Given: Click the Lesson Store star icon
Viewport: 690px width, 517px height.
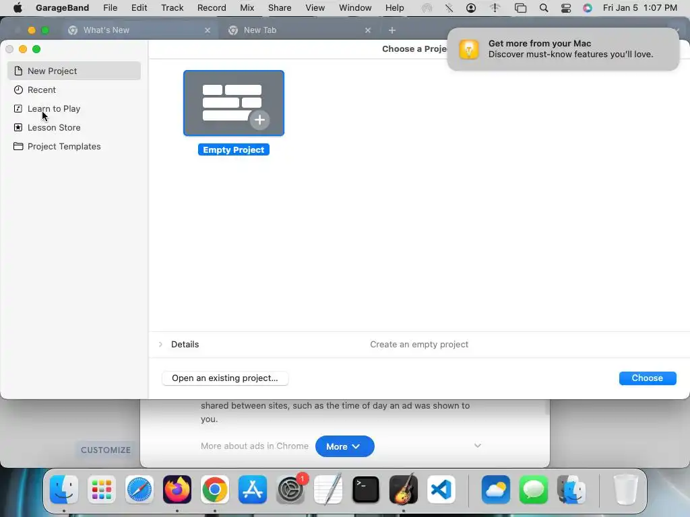Looking at the screenshot, I should tap(18, 127).
